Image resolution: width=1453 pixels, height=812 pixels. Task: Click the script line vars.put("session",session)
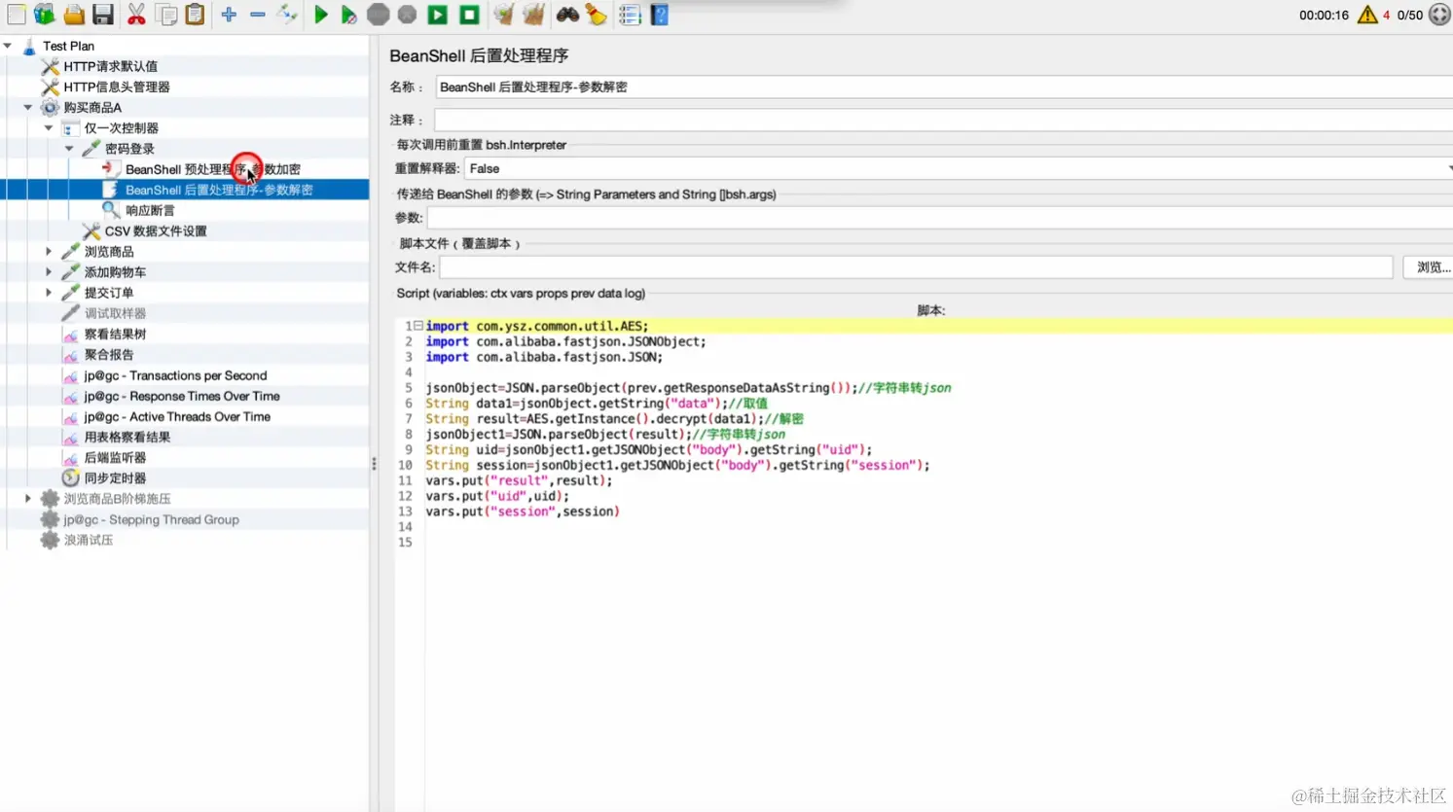tap(523, 512)
